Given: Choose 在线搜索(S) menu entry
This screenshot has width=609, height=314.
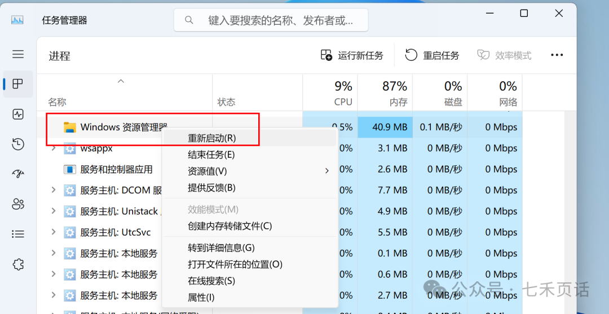Looking at the screenshot, I should pos(249,281).
